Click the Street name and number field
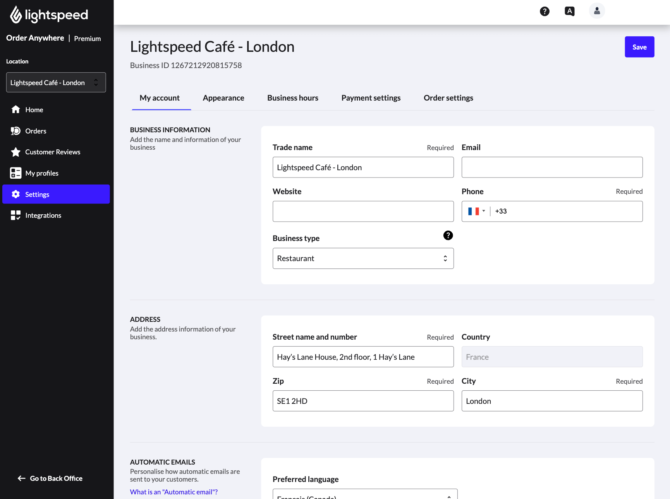 (x=363, y=357)
